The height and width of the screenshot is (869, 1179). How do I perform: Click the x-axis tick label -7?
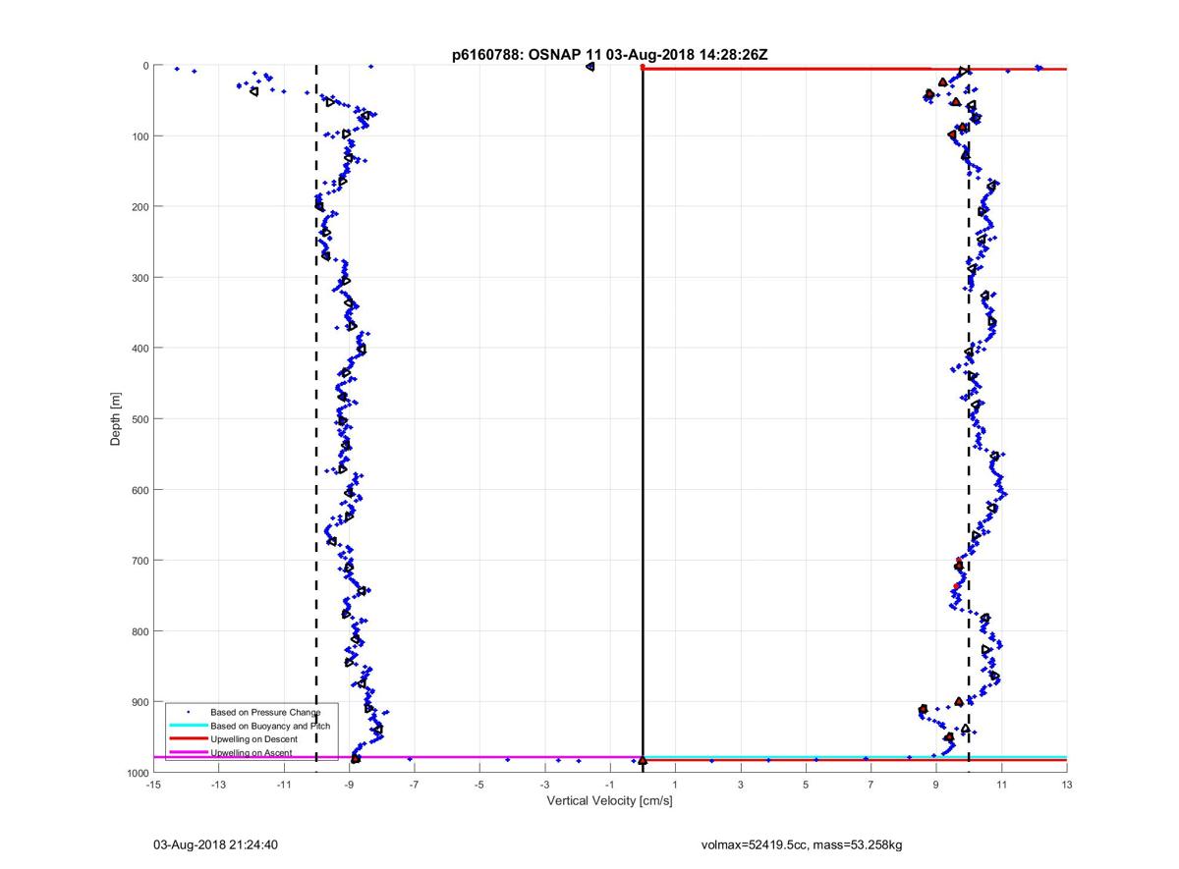pyautogui.click(x=414, y=785)
